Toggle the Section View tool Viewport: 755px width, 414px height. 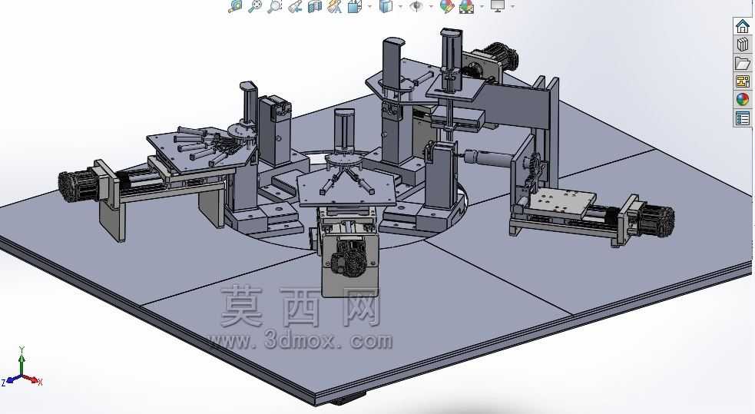point(314,6)
